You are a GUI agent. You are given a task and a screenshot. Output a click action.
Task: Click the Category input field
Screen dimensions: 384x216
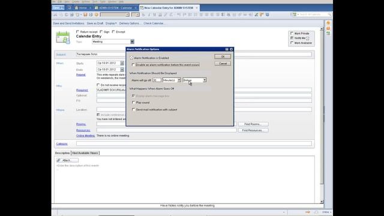[194, 143]
